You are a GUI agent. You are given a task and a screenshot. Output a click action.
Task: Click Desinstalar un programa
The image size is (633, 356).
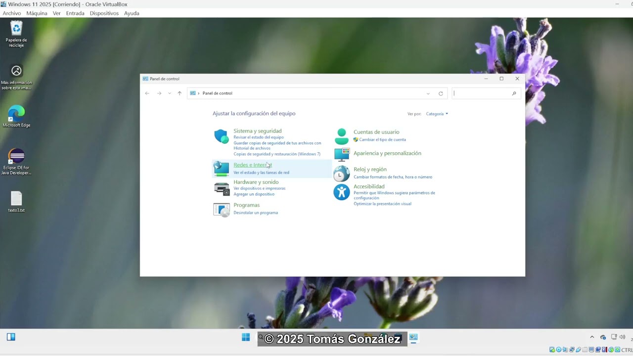coord(256,213)
